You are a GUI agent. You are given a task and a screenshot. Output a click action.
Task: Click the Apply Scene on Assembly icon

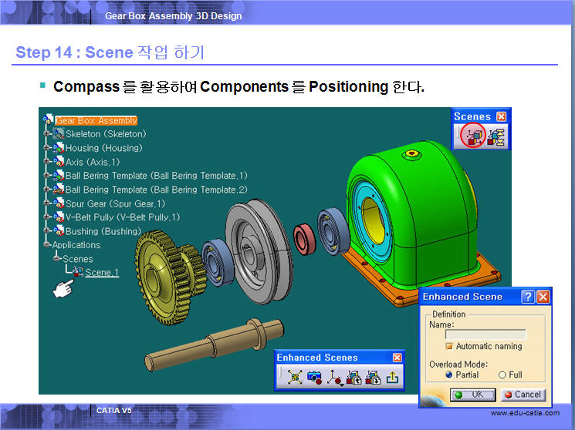[353, 377]
